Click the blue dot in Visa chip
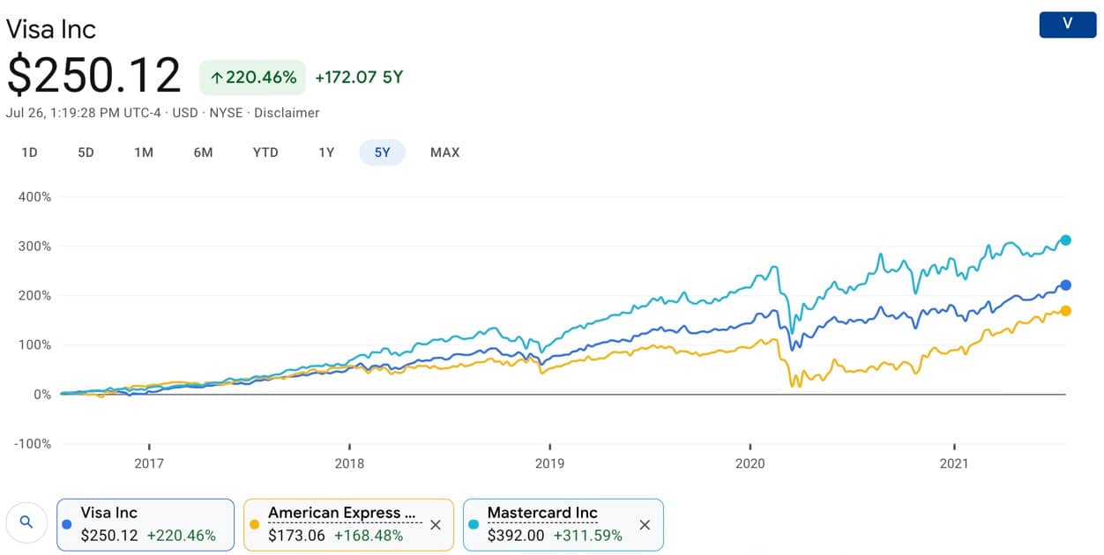The height and width of the screenshot is (555, 1104). coord(68,524)
